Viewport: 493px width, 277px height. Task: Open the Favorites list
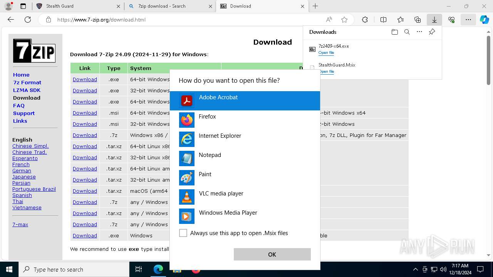401,20
